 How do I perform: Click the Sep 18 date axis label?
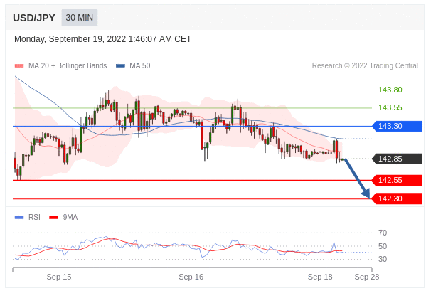pyautogui.click(x=320, y=277)
